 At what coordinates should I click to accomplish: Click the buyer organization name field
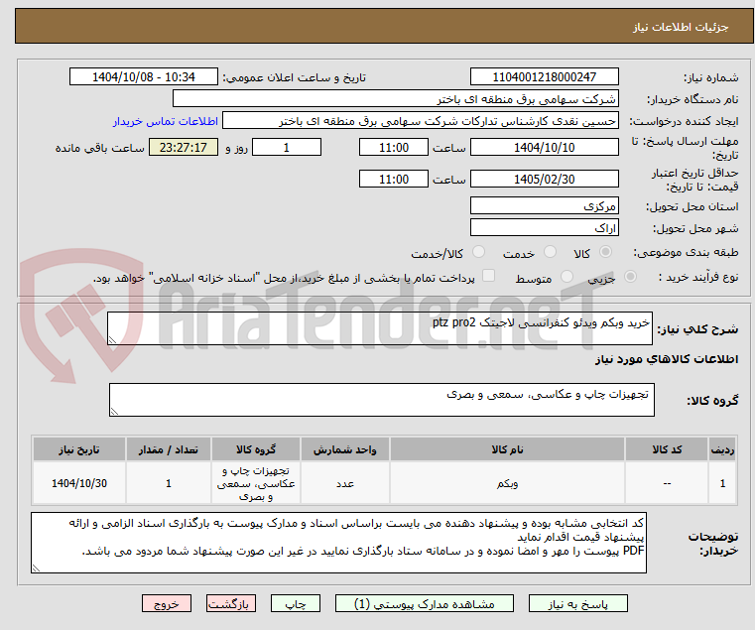point(396,99)
